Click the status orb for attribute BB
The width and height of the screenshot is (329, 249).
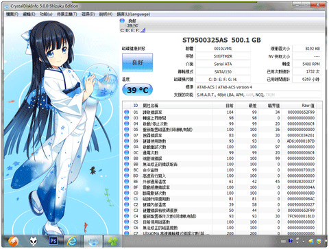(x=126, y=164)
